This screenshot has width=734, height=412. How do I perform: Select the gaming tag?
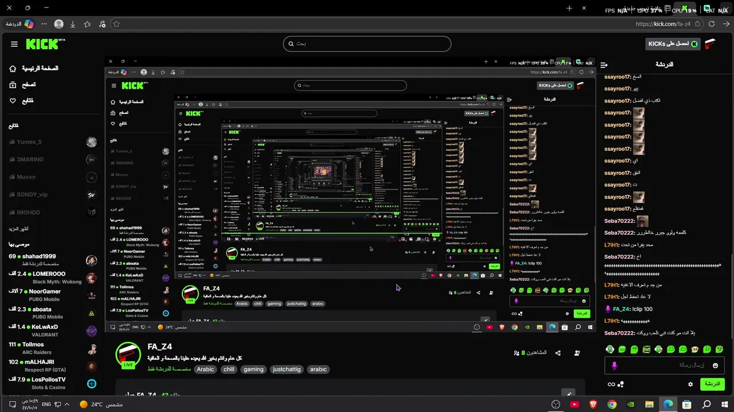(253, 369)
